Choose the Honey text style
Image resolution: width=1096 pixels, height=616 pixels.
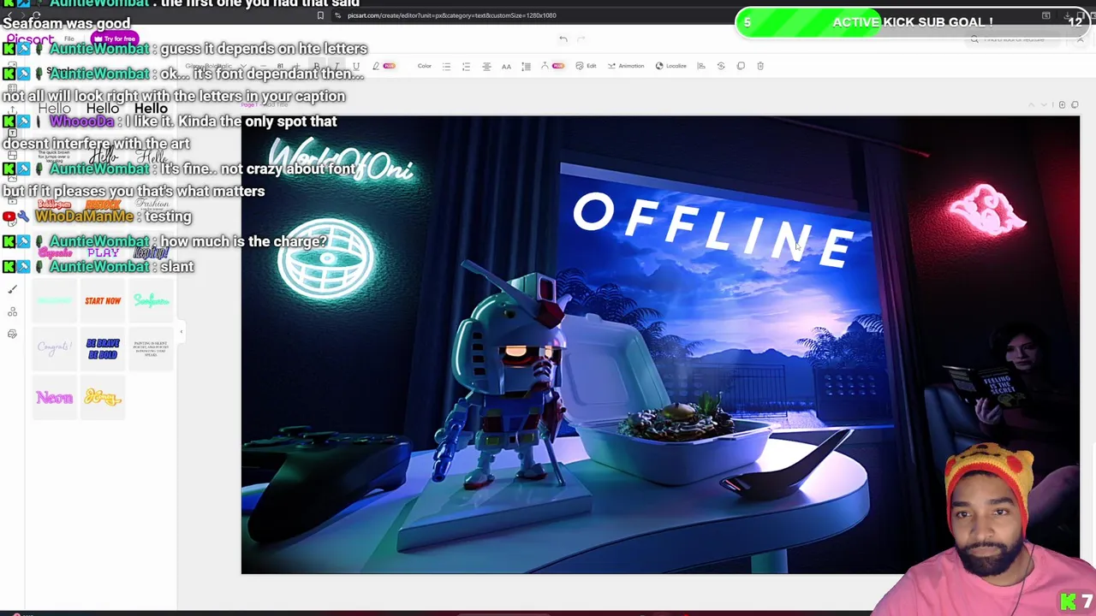point(103,397)
